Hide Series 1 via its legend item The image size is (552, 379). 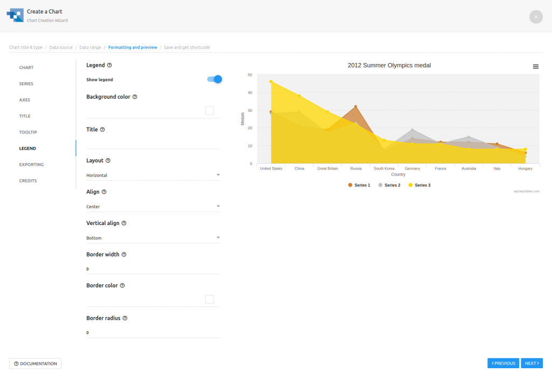[x=359, y=185]
